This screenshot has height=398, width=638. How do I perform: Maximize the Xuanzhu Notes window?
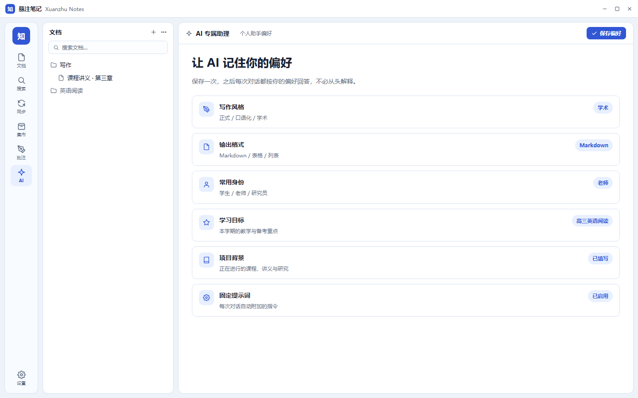617,9
